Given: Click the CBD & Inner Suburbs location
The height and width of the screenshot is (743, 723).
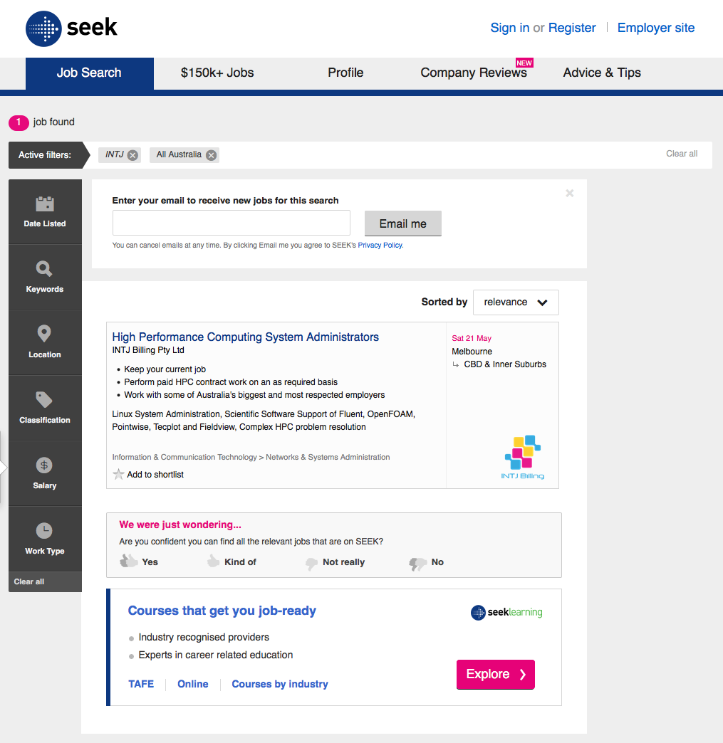Looking at the screenshot, I should 505,364.
